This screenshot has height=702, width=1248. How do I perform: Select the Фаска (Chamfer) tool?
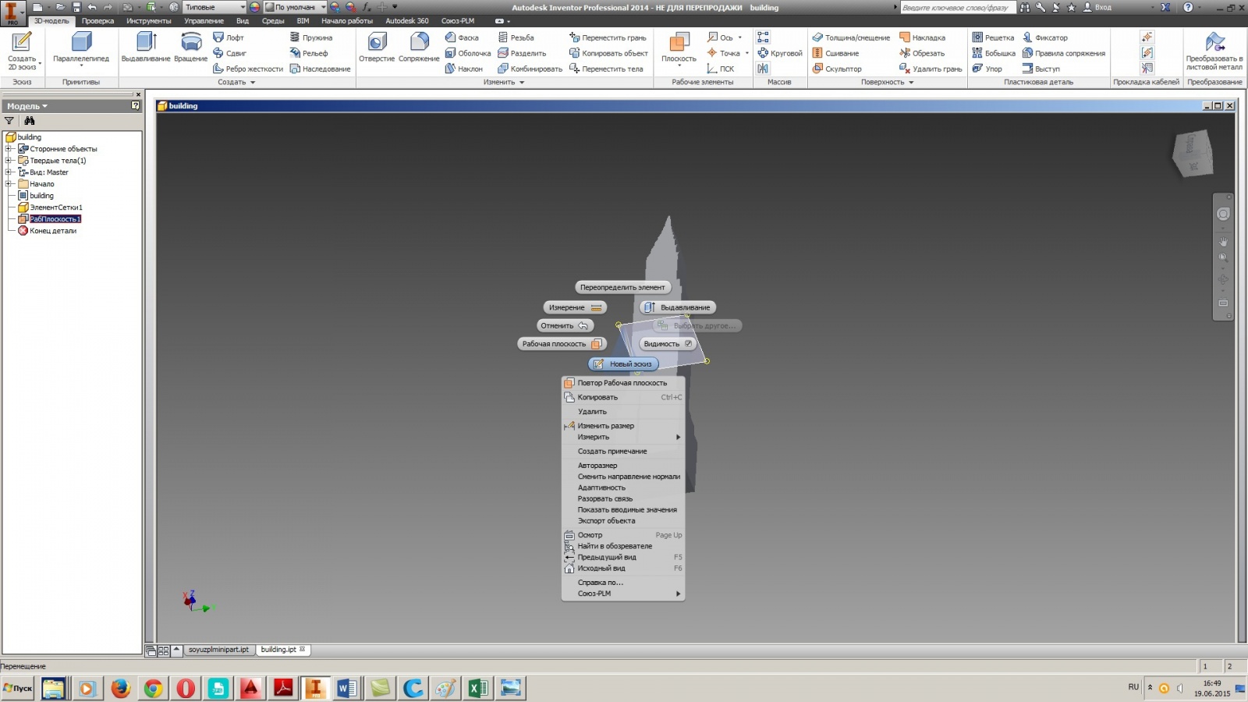[x=462, y=37]
